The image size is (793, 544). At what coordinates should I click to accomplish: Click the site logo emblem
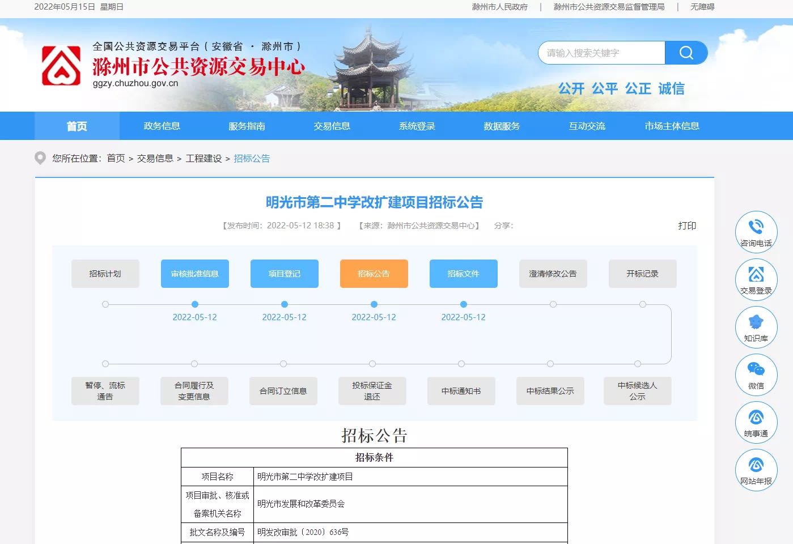click(61, 66)
